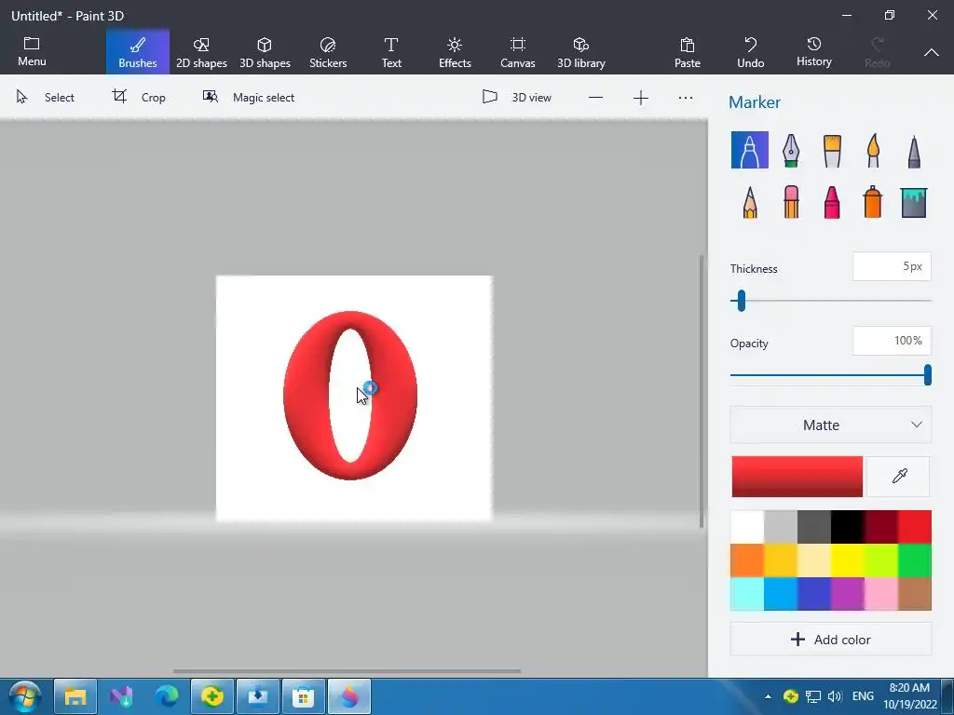Click the Thickness slider handle
This screenshot has width=954, height=715.
pyautogui.click(x=741, y=301)
